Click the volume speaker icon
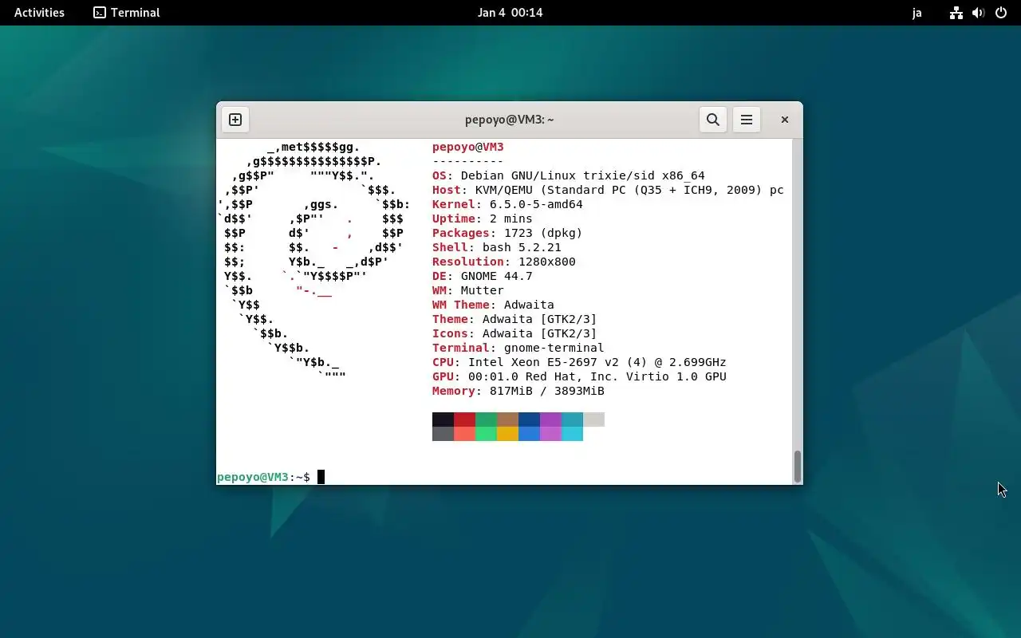The height and width of the screenshot is (638, 1021). coord(979,13)
